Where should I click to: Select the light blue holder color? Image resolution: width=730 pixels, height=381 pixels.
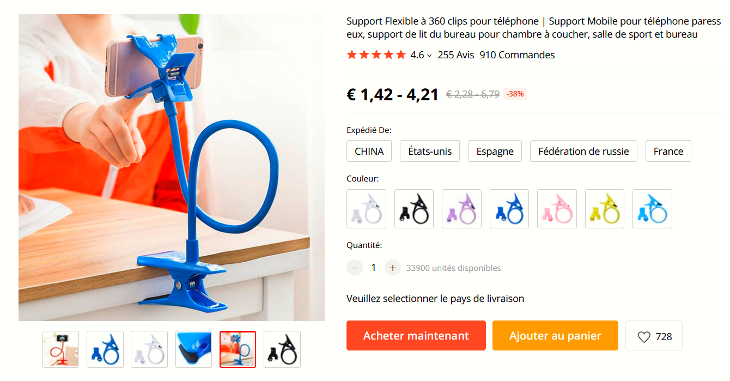(x=652, y=209)
